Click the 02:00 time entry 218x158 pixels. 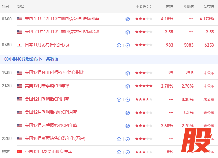(7, 19)
